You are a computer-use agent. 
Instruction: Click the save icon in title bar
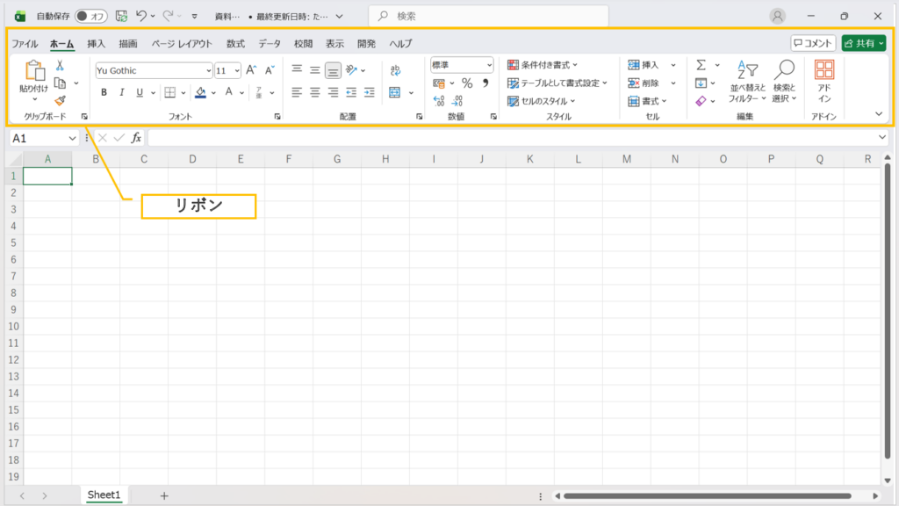click(121, 16)
